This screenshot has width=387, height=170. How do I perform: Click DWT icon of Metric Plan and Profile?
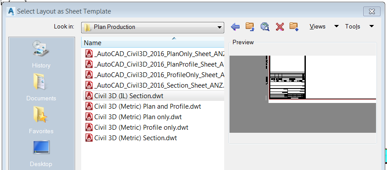coord(89,106)
